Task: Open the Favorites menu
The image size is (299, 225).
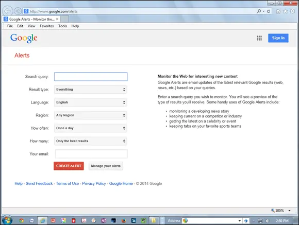Action: point(47,26)
